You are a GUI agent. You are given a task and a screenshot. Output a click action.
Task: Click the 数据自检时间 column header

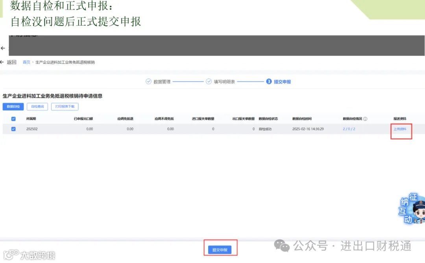click(x=302, y=119)
